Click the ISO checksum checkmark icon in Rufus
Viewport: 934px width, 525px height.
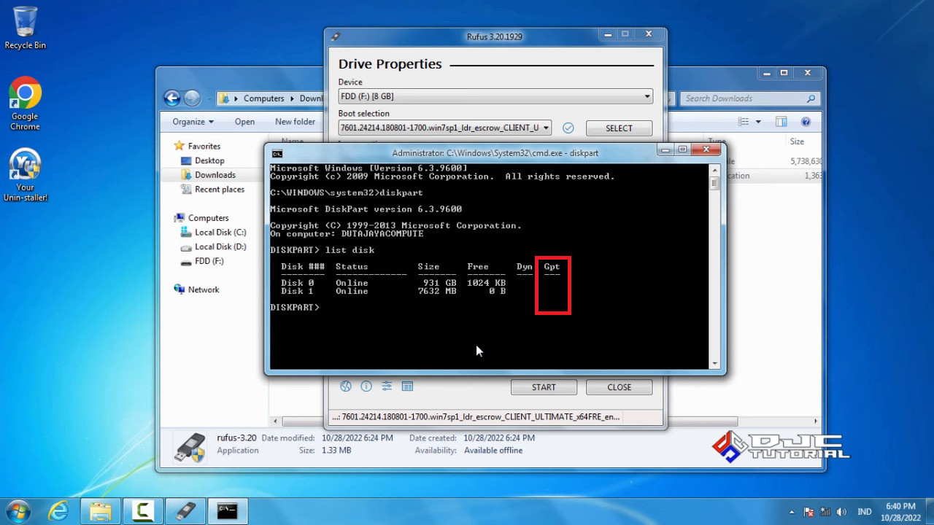[568, 128]
